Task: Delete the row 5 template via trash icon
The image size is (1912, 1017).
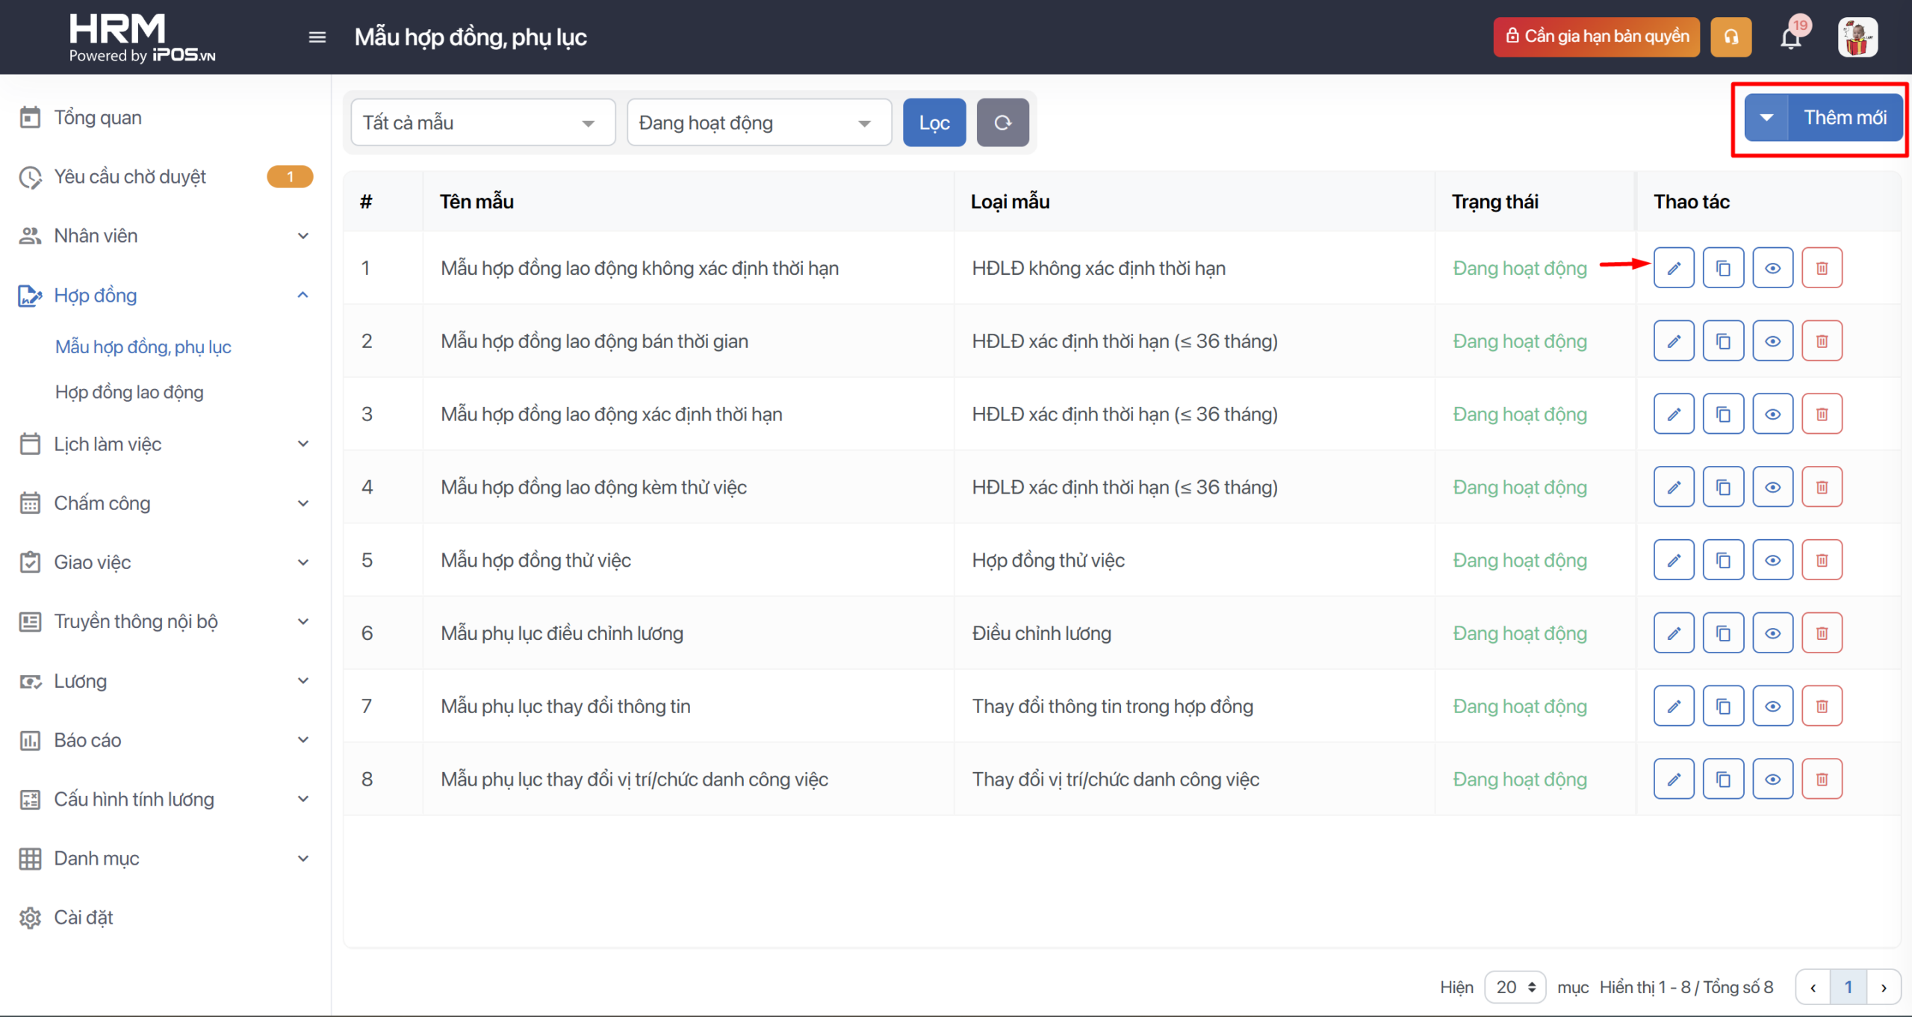Action: tap(1822, 560)
